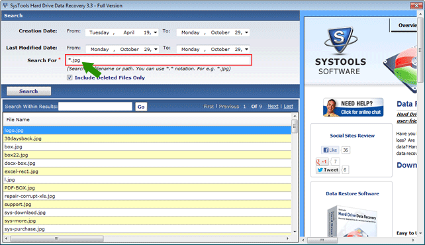Screen dimensions: 425x245
Task: Select the box.jpg file row
Action: click(x=148, y=147)
